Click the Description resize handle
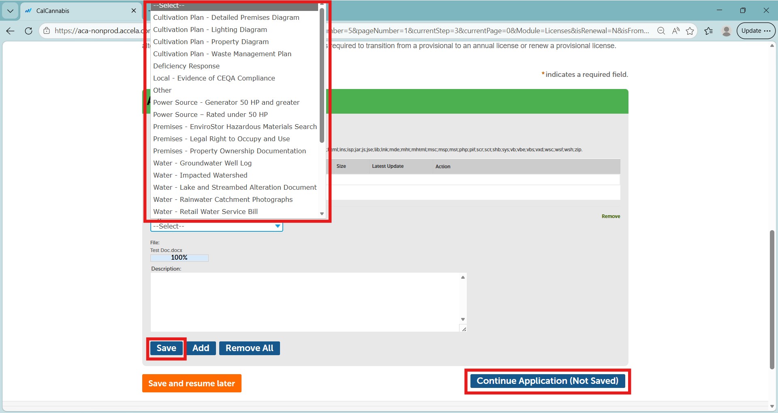Image resolution: width=778 pixels, height=413 pixels. click(464, 329)
